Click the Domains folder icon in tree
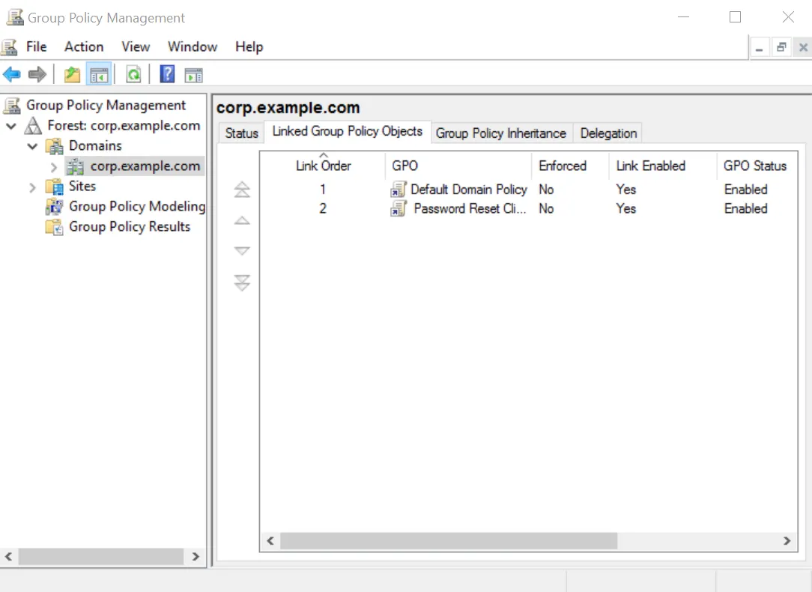This screenshot has height=592, width=812. pyautogui.click(x=55, y=146)
